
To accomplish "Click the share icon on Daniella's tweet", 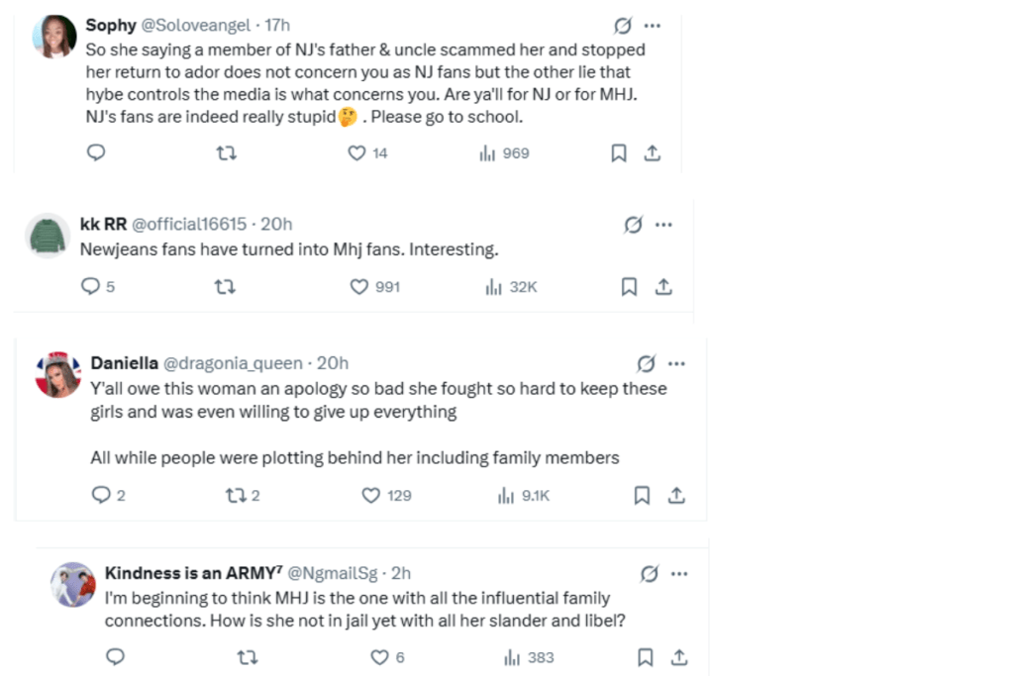I will (x=676, y=494).
